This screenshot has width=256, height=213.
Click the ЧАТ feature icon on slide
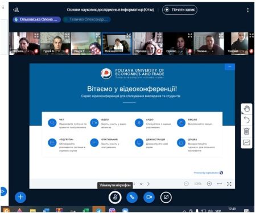[x=52, y=123]
